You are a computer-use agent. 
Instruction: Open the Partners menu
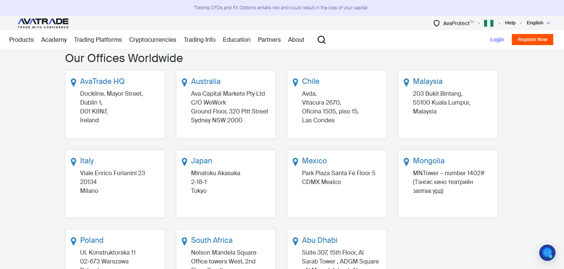(x=269, y=40)
